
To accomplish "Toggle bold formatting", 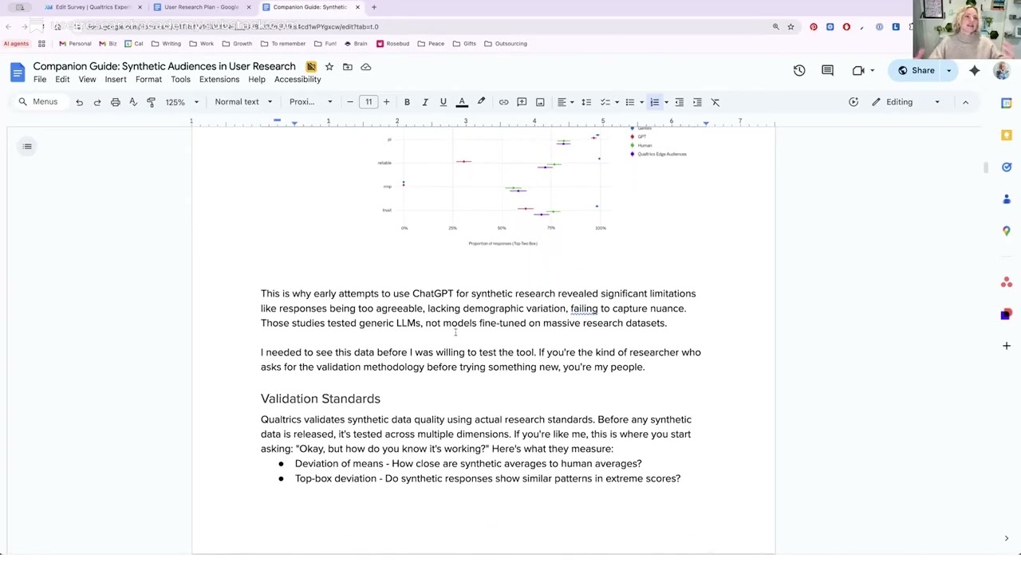I will click(x=407, y=102).
